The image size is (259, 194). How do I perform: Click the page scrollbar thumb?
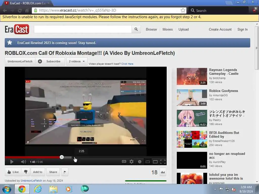[x=257, y=48]
